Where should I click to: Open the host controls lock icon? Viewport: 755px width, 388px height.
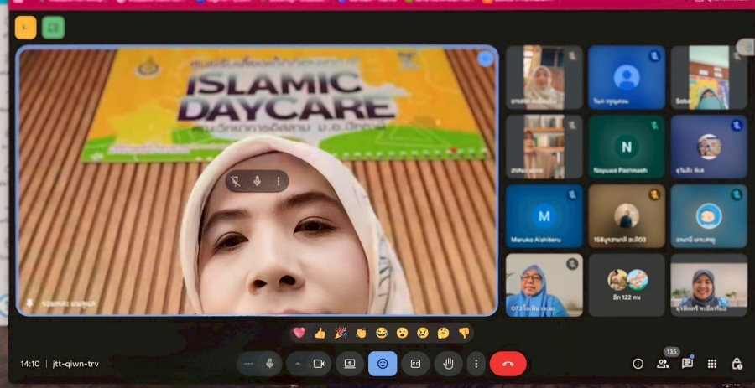(x=737, y=364)
